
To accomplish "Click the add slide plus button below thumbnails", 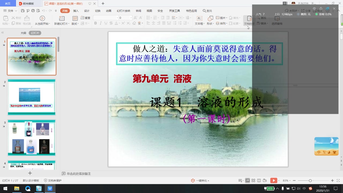I will (x=30, y=173).
